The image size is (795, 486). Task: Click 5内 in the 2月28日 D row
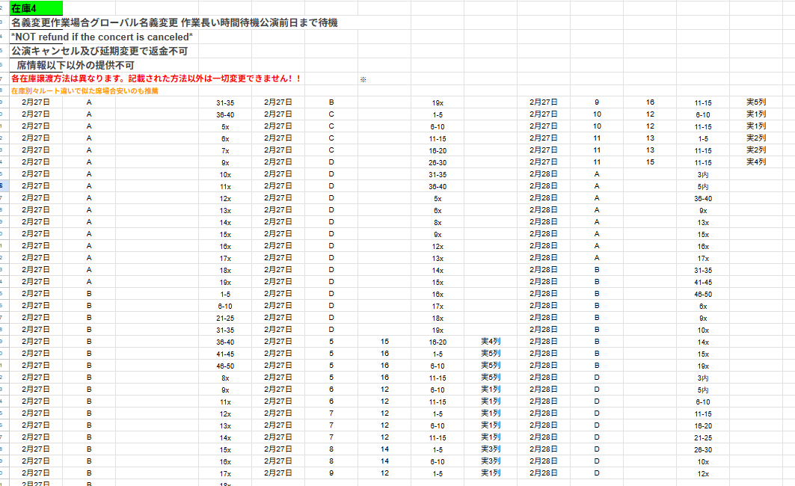click(703, 390)
